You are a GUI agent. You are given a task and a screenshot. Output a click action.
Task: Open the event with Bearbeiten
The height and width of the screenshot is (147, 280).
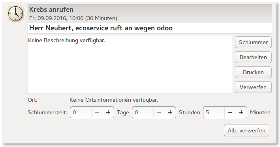(x=253, y=57)
